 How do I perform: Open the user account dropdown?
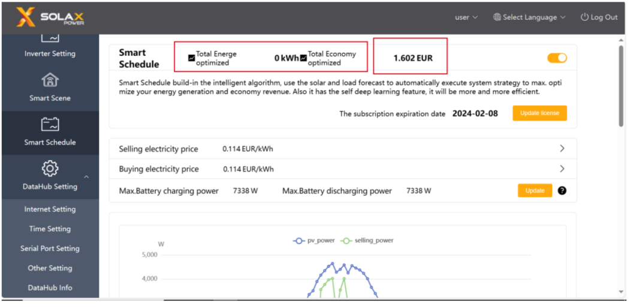point(466,17)
